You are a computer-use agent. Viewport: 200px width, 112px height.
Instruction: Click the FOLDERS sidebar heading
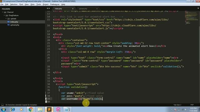tap(6, 9)
